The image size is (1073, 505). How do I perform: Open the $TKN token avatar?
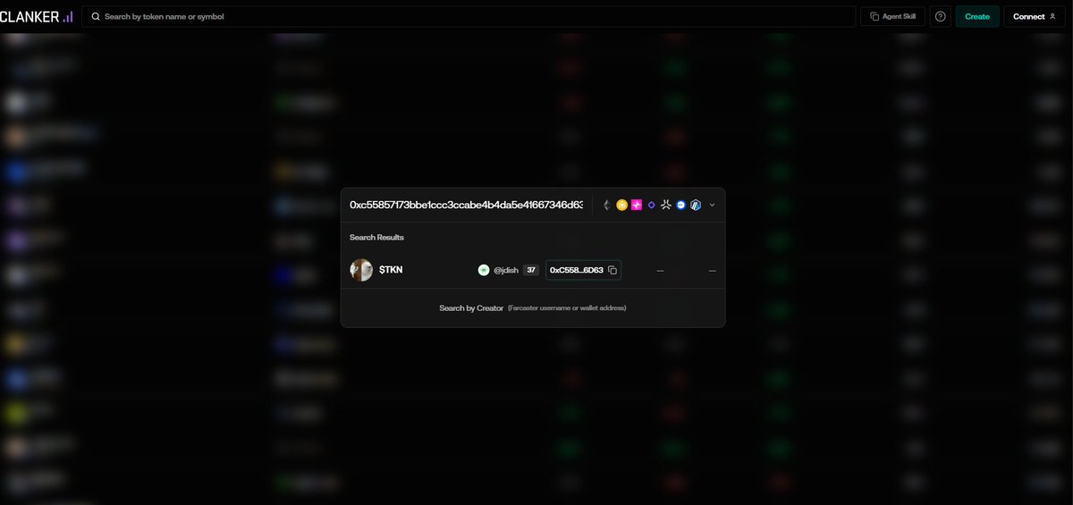[x=361, y=270]
